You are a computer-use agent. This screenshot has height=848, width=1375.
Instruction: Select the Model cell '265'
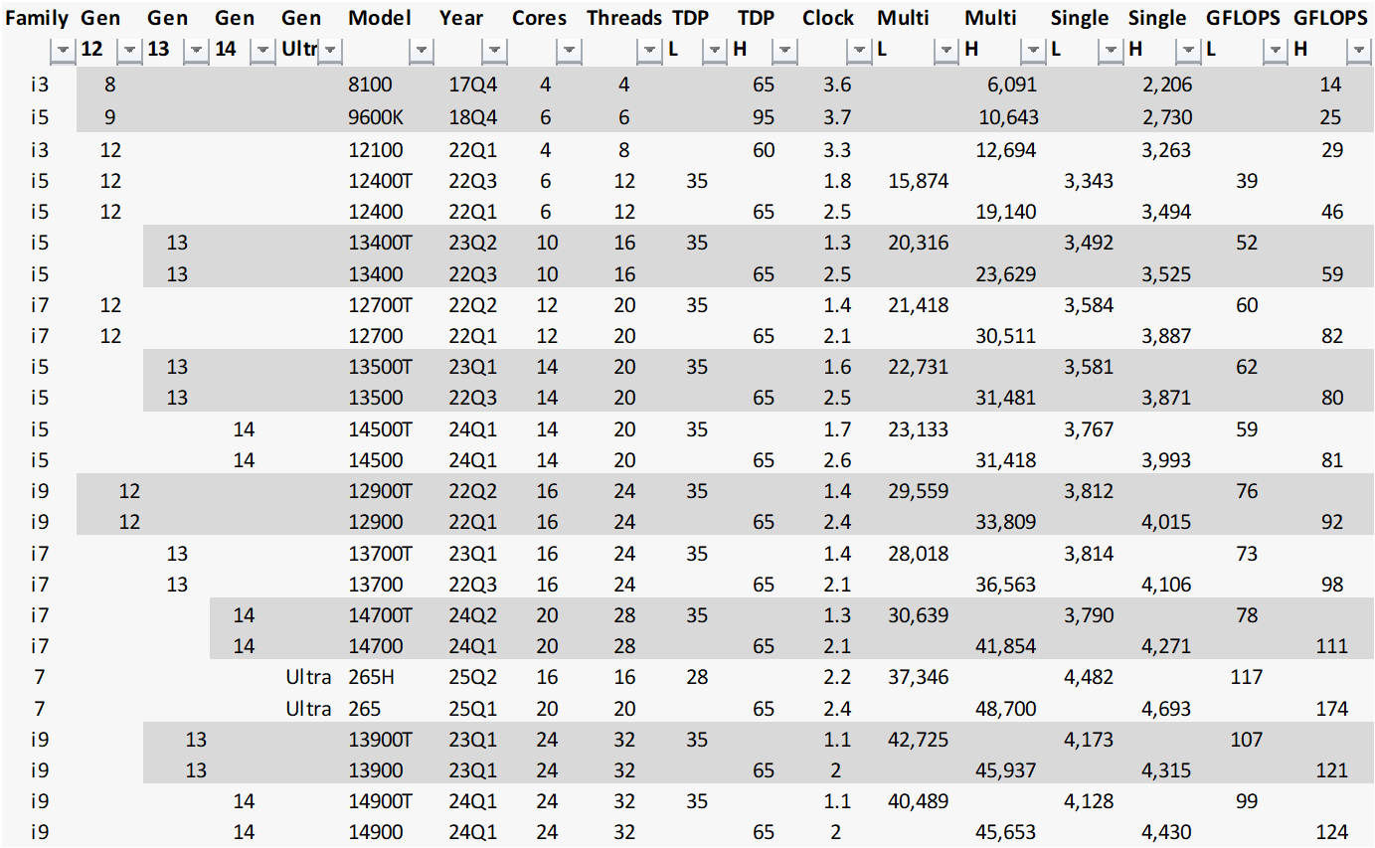coord(364,709)
